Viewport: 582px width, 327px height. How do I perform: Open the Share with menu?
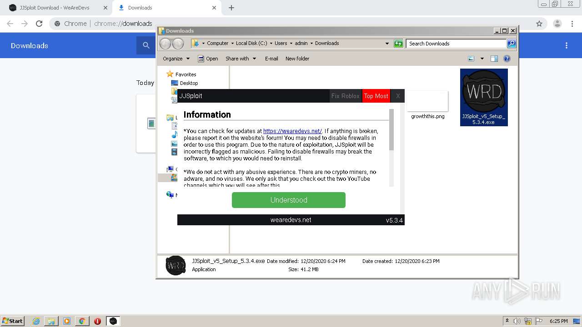(241, 59)
